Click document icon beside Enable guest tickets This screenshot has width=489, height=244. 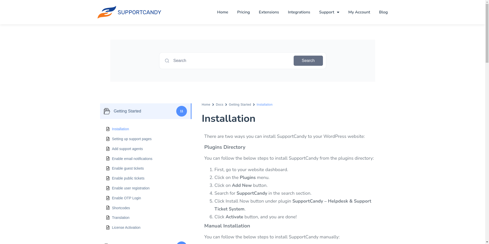[108, 168]
